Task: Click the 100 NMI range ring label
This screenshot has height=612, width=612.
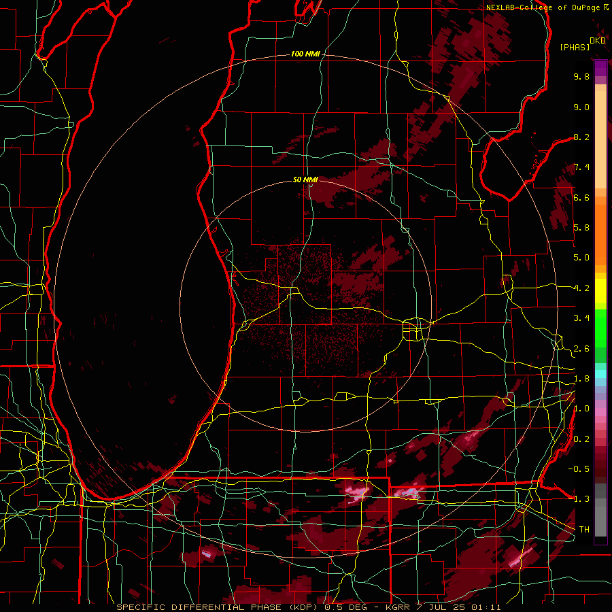Action: pos(305,54)
